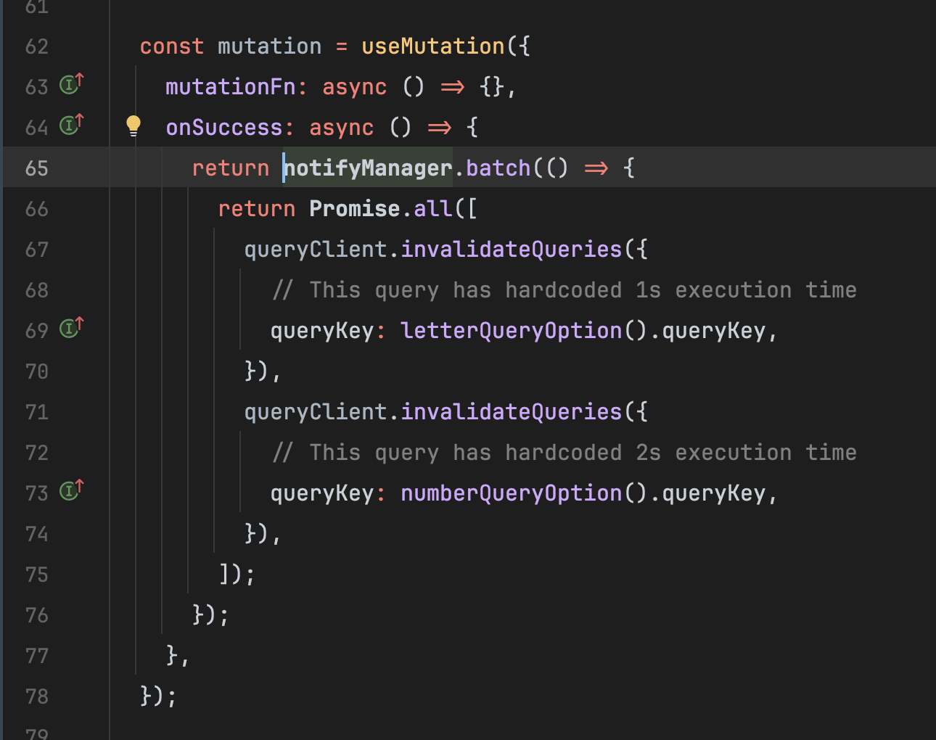Open the gutter marker on line 73 for numberQueryOption
Viewport: 936px width, 740px height.
[x=71, y=490]
